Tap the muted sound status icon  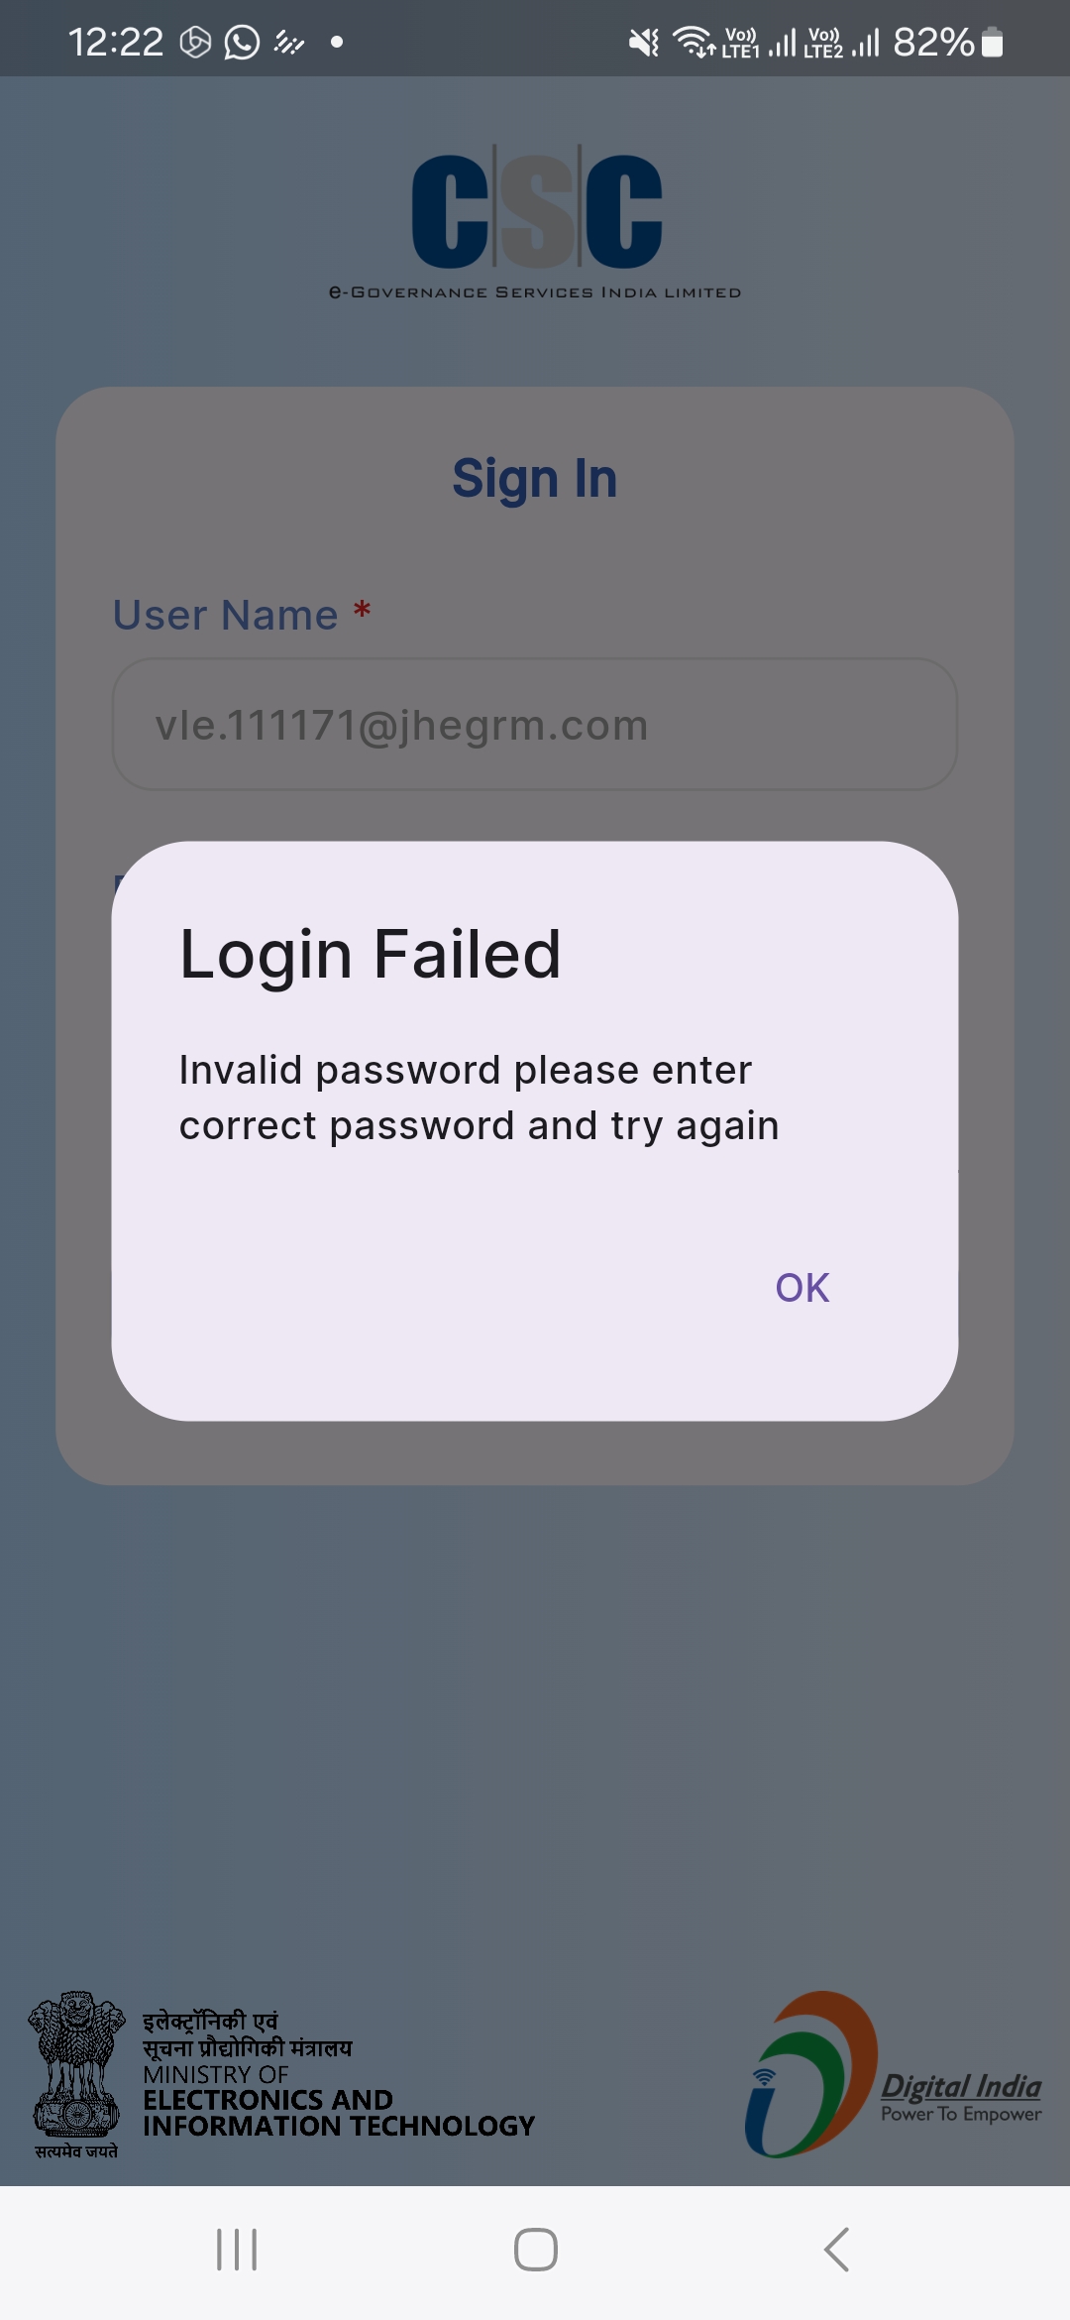(x=644, y=43)
